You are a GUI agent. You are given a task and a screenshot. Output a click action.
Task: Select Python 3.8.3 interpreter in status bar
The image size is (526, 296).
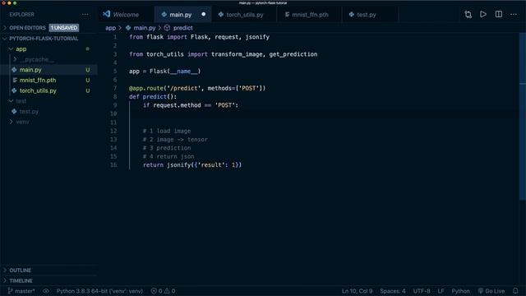point(99,291)
